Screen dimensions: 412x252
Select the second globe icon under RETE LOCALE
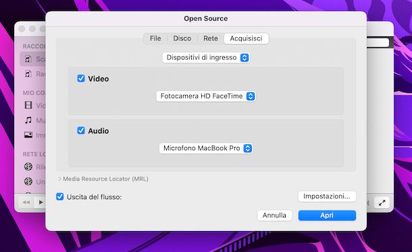[28, 181]
